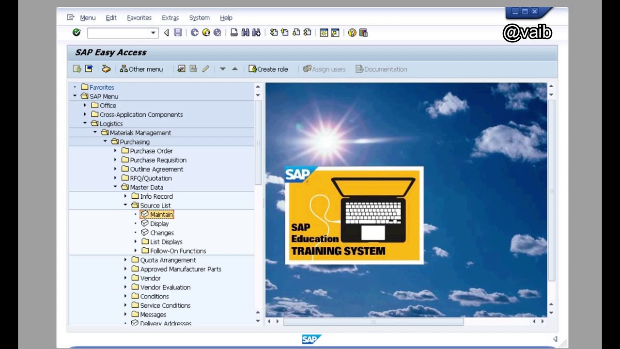This screenshot has height=349, width=620.
Task: Click the Change Favorites pencil icon
Action: (205, 69)
